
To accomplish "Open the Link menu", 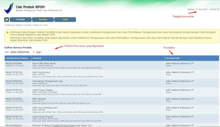I will (65, 19).
